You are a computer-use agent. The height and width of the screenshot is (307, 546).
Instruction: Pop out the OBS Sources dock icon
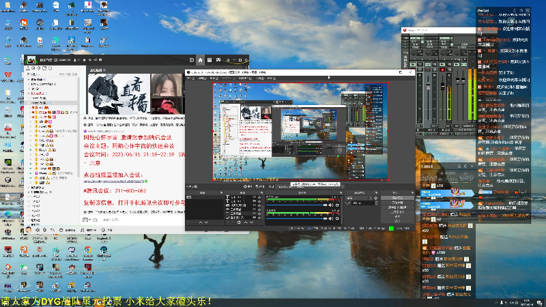(x=262, y=192)
